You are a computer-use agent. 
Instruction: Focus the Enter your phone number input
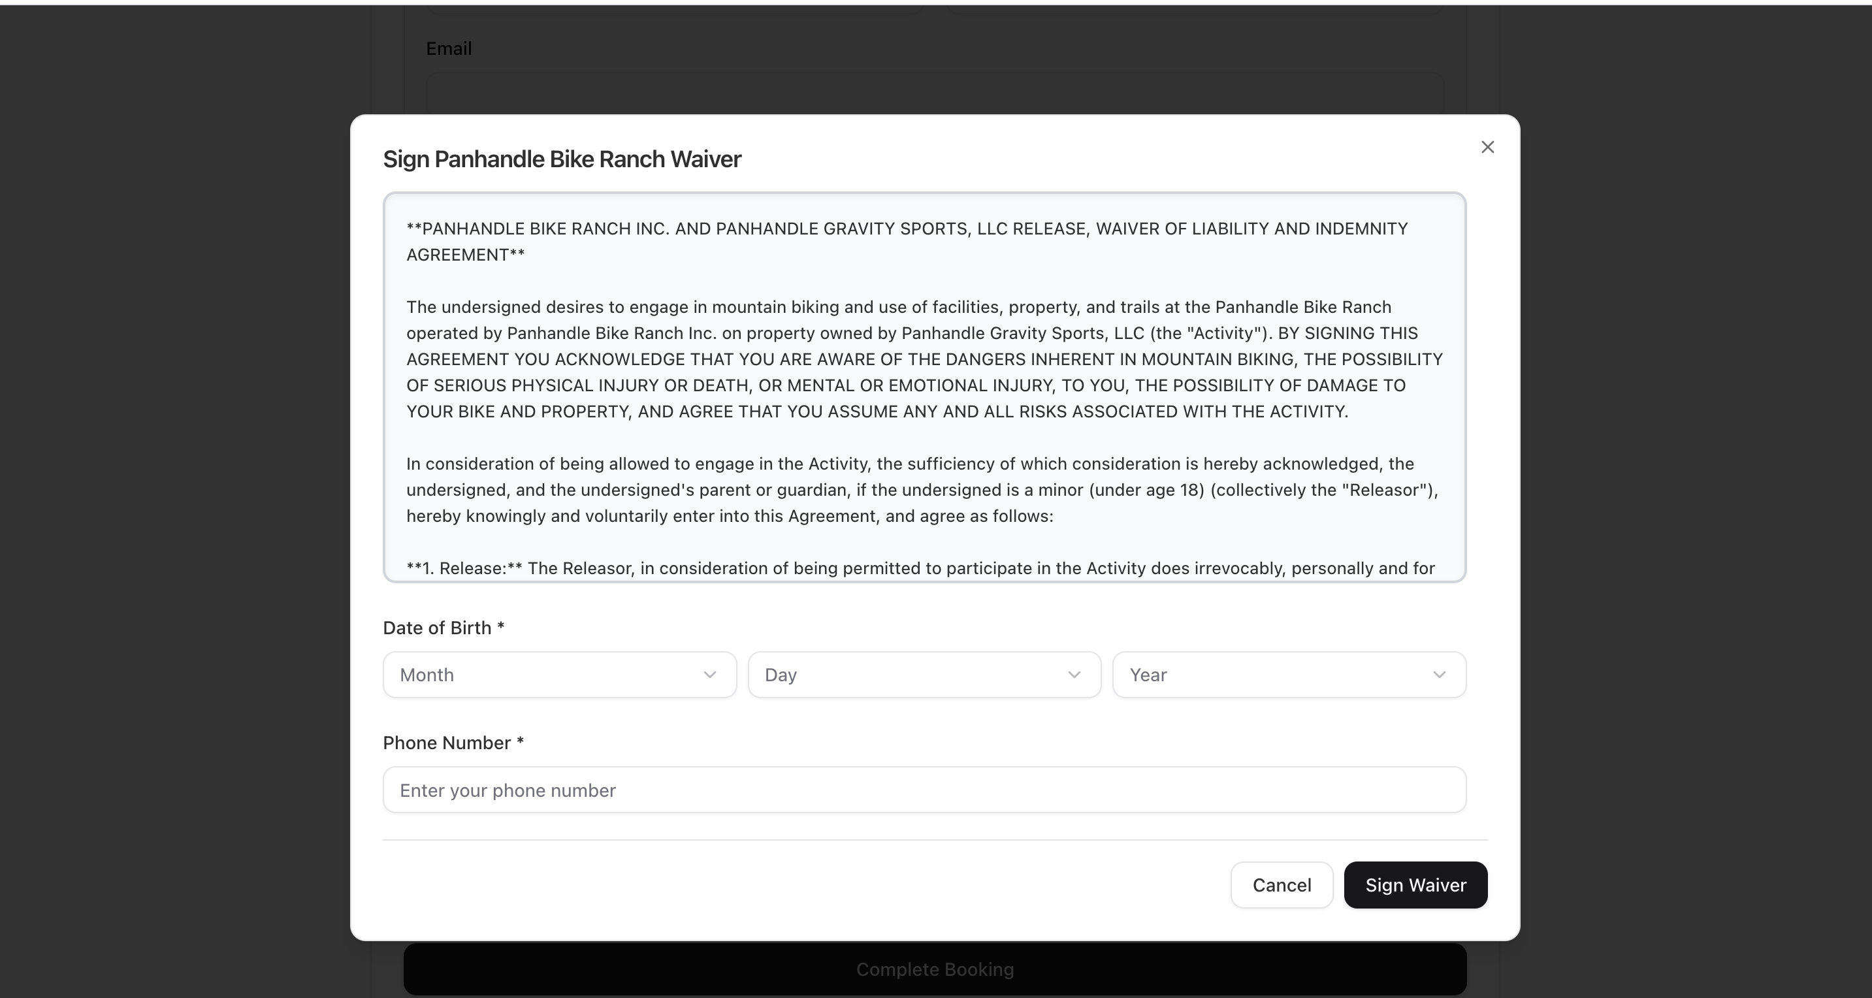[924, 790]
